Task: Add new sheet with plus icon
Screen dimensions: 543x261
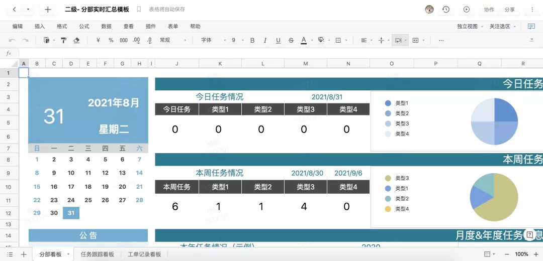Action: (24, 254)
